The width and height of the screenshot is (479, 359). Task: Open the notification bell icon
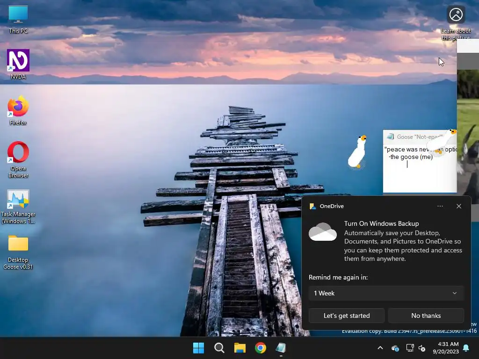(466, 348)
